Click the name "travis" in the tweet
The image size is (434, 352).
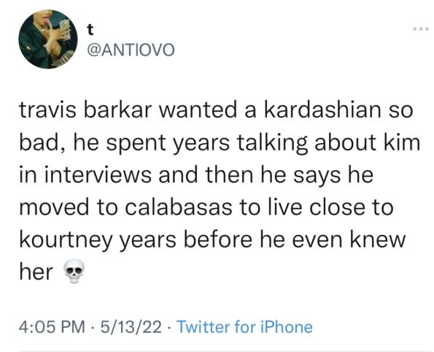pyautogui.click(x=47, y=110)
